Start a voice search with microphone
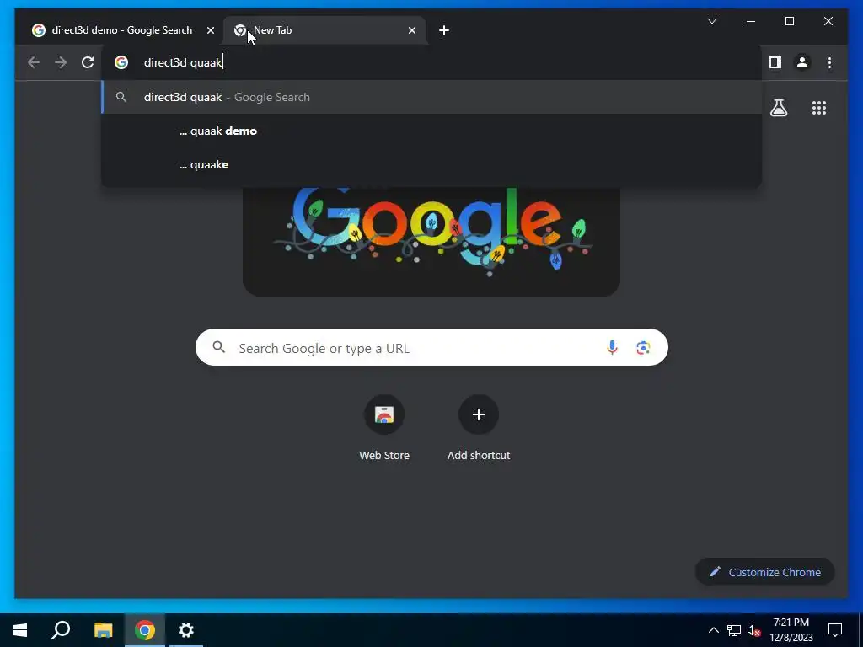Screen dimensions: 863x647 (x=612, y=348)
